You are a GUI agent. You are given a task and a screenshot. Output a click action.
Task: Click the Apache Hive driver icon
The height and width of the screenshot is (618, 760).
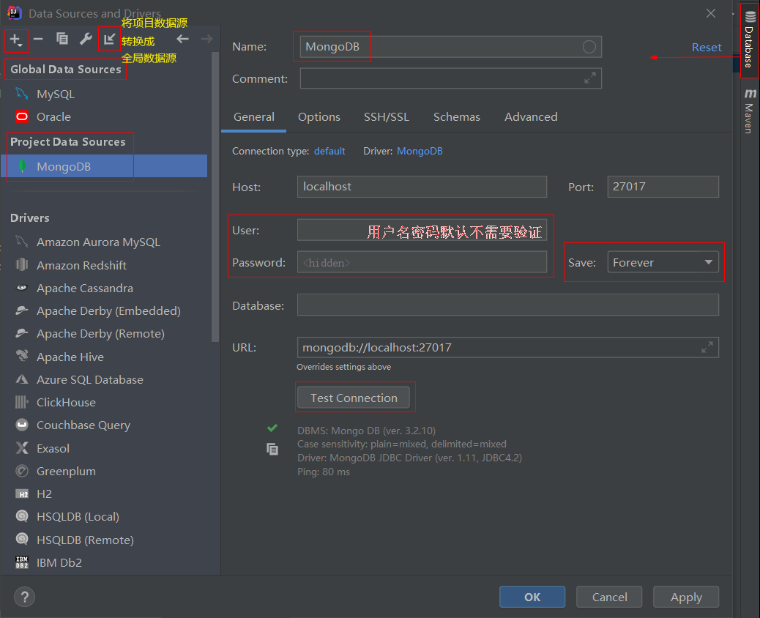(x=22, y=357)
